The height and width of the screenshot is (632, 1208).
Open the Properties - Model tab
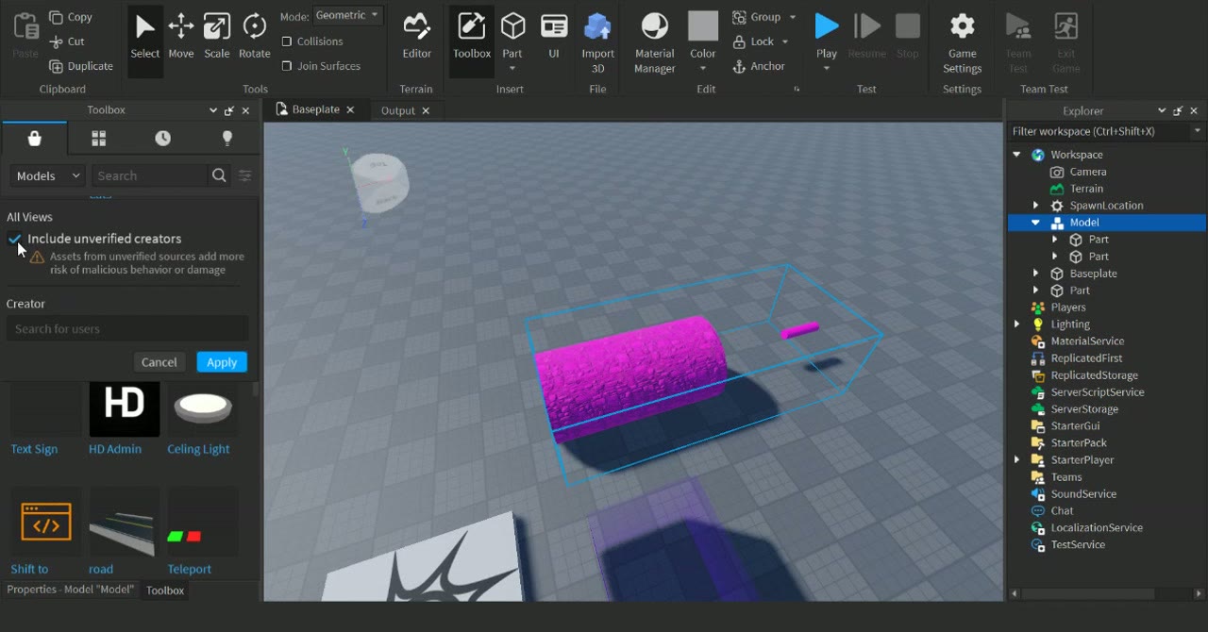[71, 590]
